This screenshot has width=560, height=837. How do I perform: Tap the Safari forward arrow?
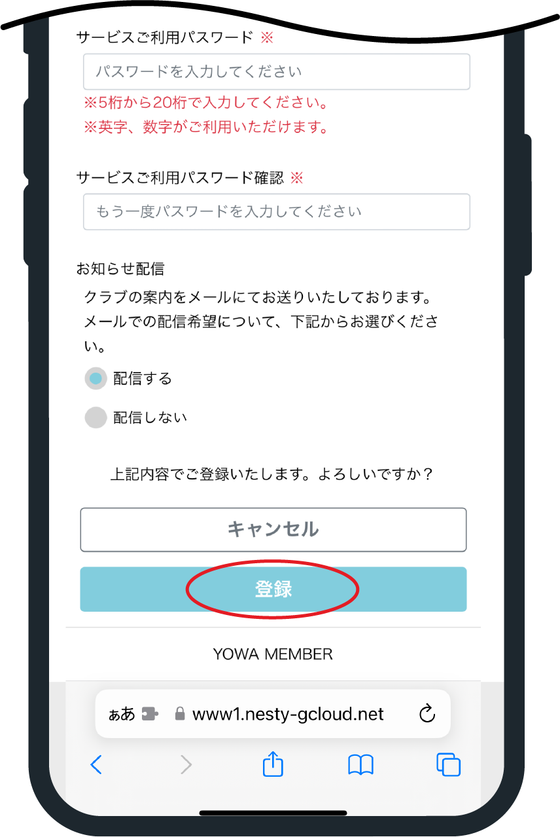coord(186,764)
